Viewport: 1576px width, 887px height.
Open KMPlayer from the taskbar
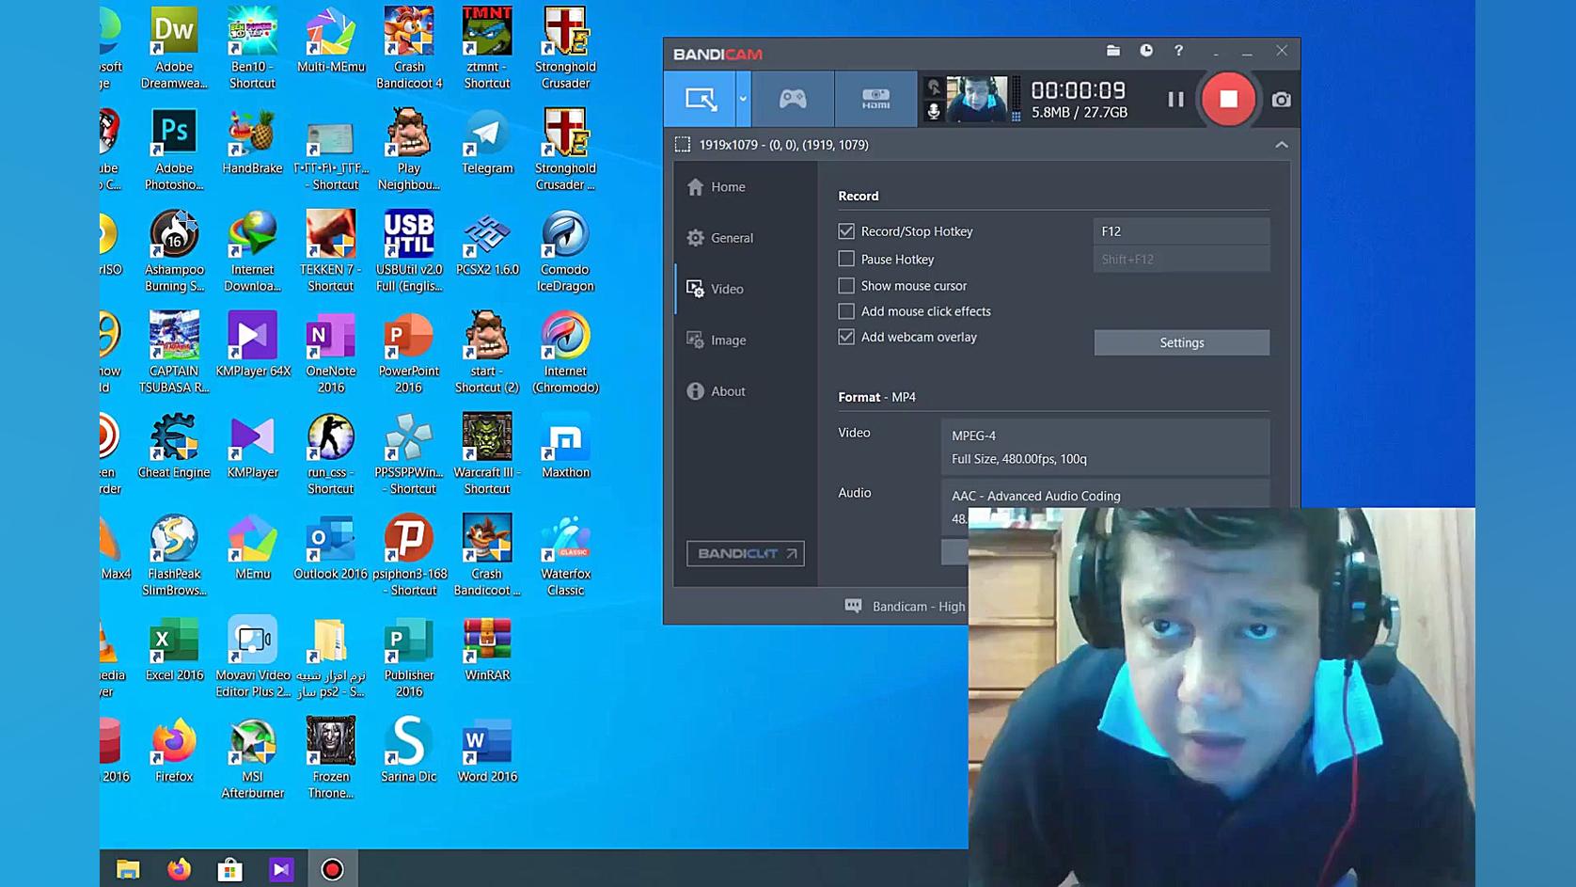click(281, 869)
